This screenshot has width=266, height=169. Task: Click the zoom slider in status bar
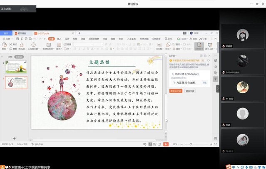click(191, 144)
